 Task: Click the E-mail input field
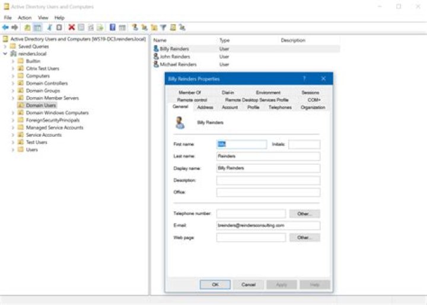268,226
